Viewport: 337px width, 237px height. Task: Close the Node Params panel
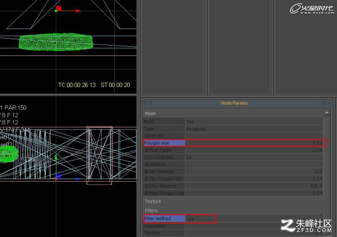click(x=329, y=103)
